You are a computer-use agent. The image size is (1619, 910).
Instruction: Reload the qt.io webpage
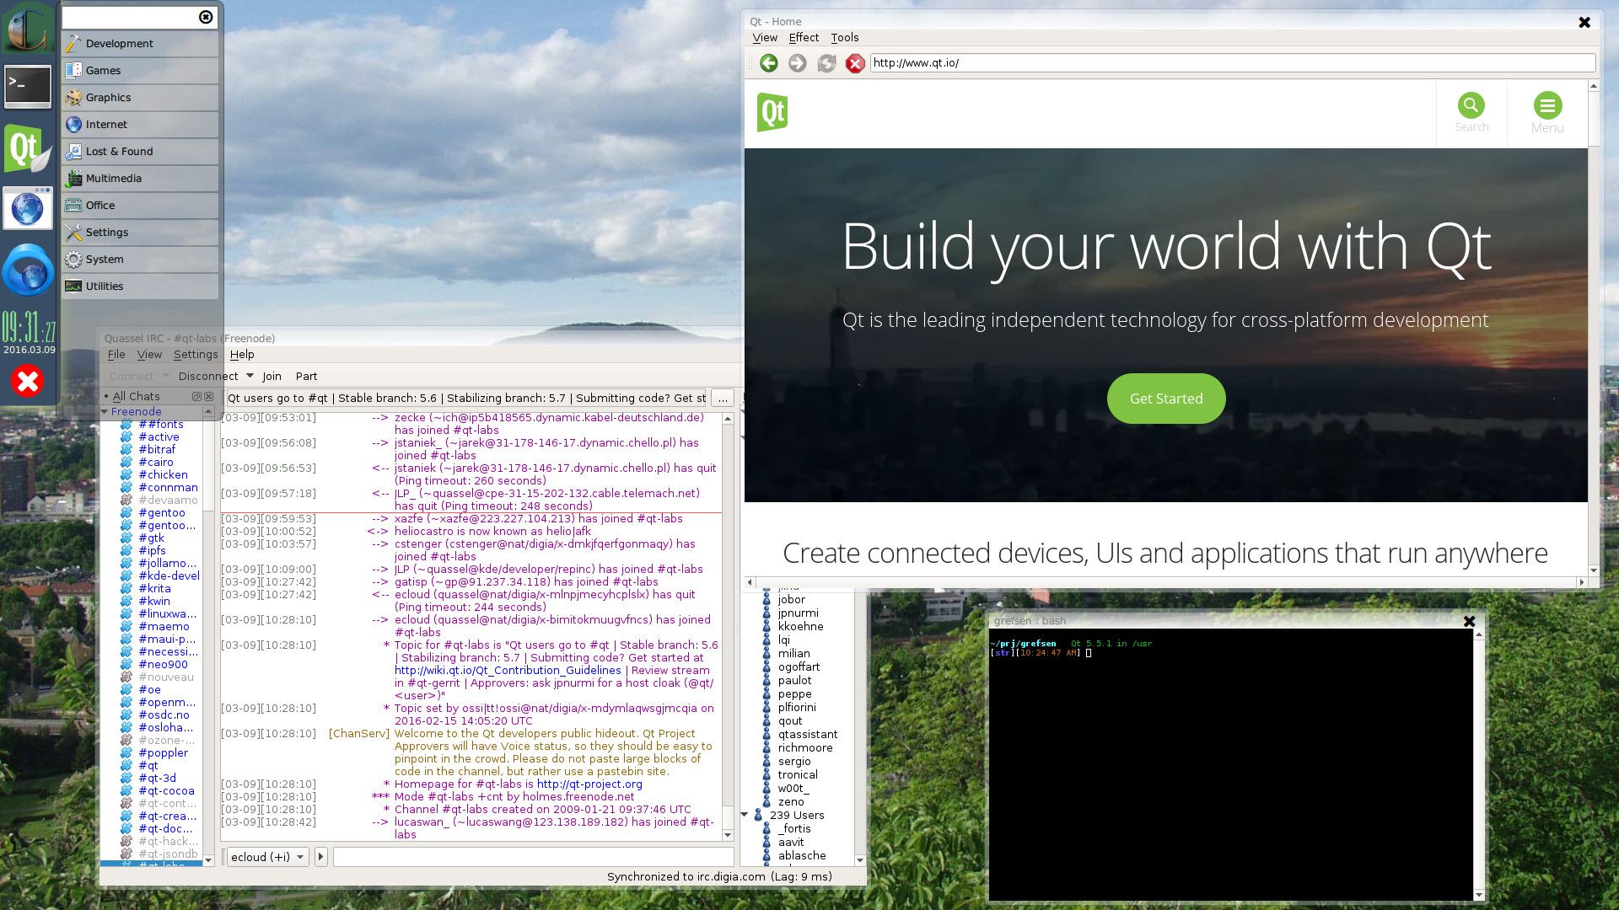[826, 63]
